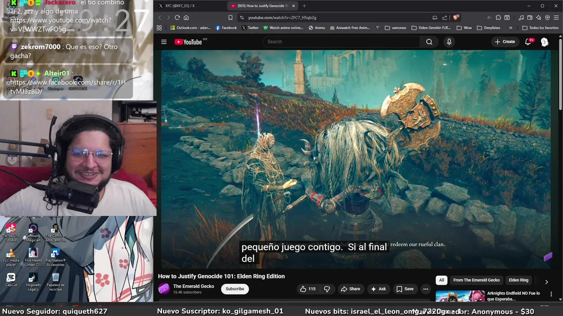Open the Todos los favoritos folder
The width and height of the screenshot is (563, 316).
point(540,28)
